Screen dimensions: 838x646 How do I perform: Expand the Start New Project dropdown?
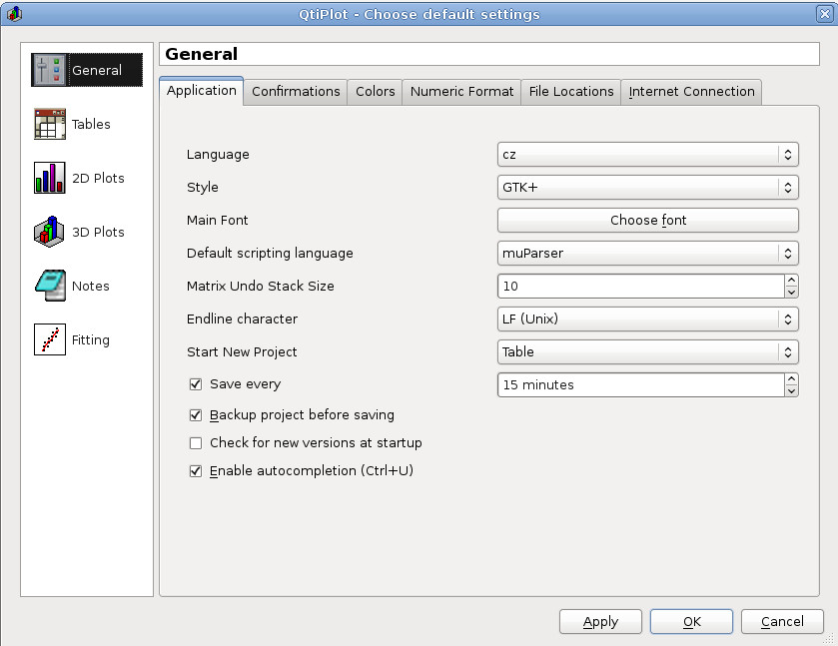coord(648,352)
